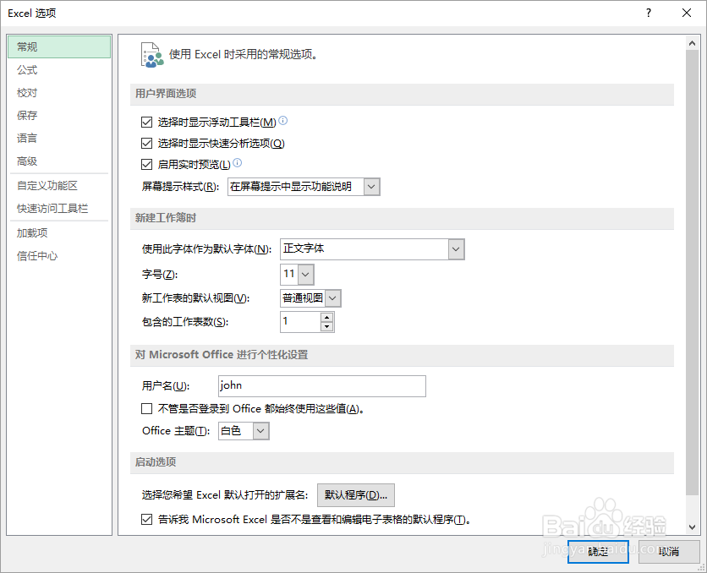The width and height of the screenshot is (707, 573).
Task: Click the general options people icon at top
Action: point(152,52)
